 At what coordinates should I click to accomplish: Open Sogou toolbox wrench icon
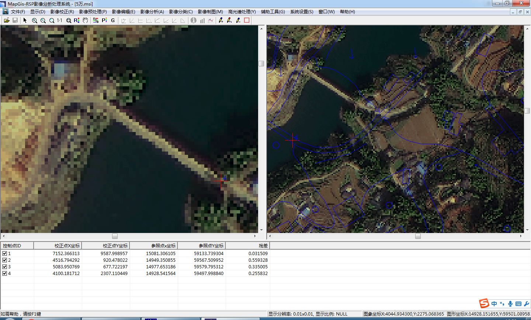pos(526,304)
